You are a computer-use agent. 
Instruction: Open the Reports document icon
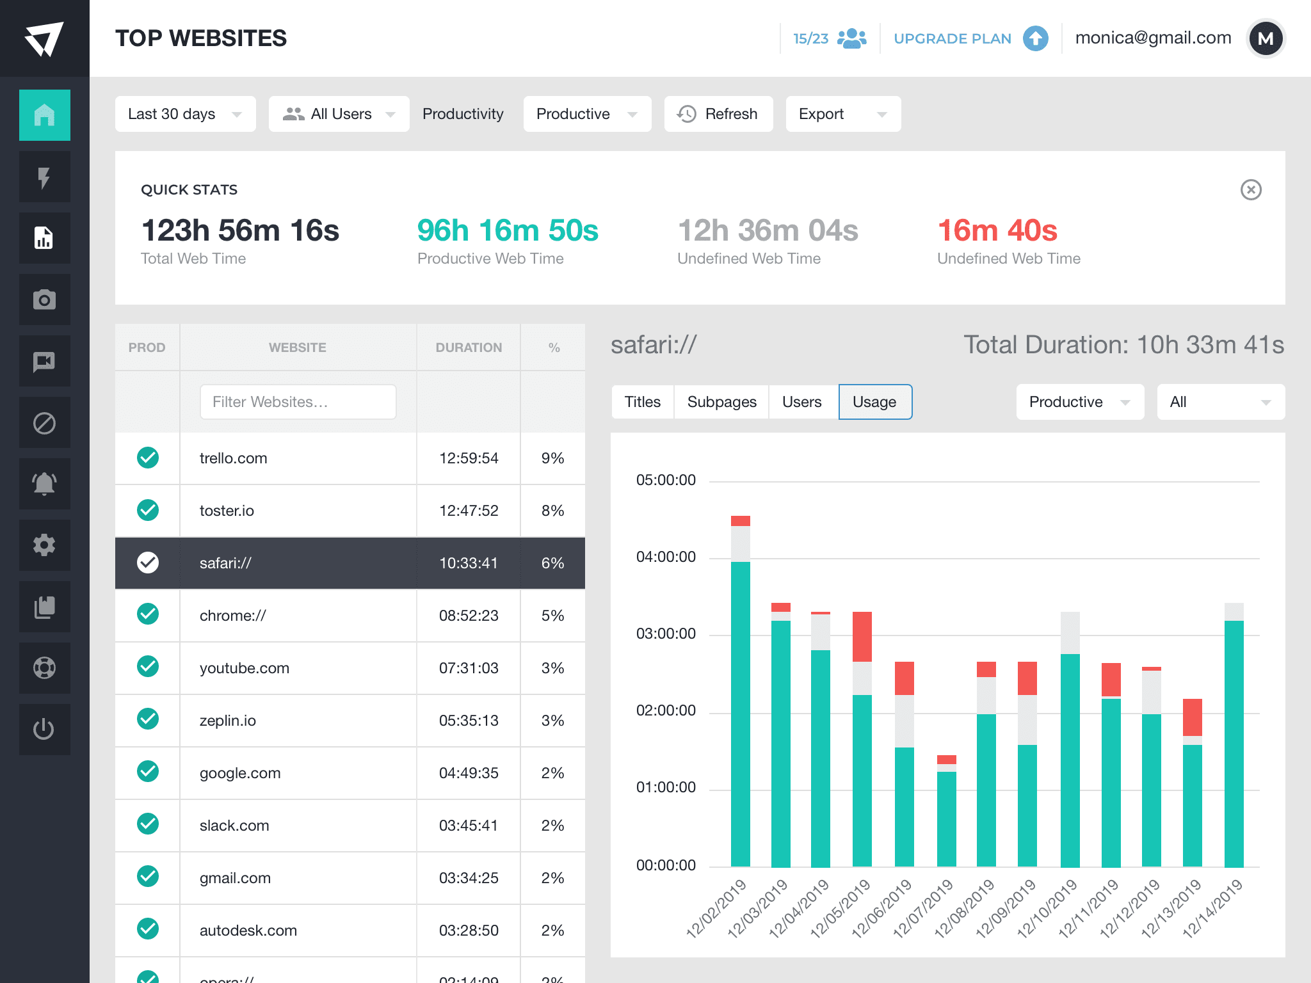pyautogui.click(x=45, y=238)
